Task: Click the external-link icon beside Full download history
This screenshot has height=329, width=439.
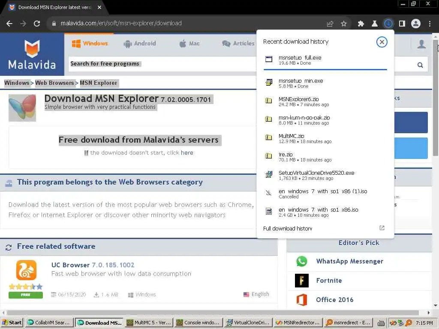Action: [x=382, y=228]
